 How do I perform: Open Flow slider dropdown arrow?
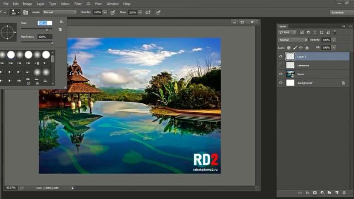[140, 12]
